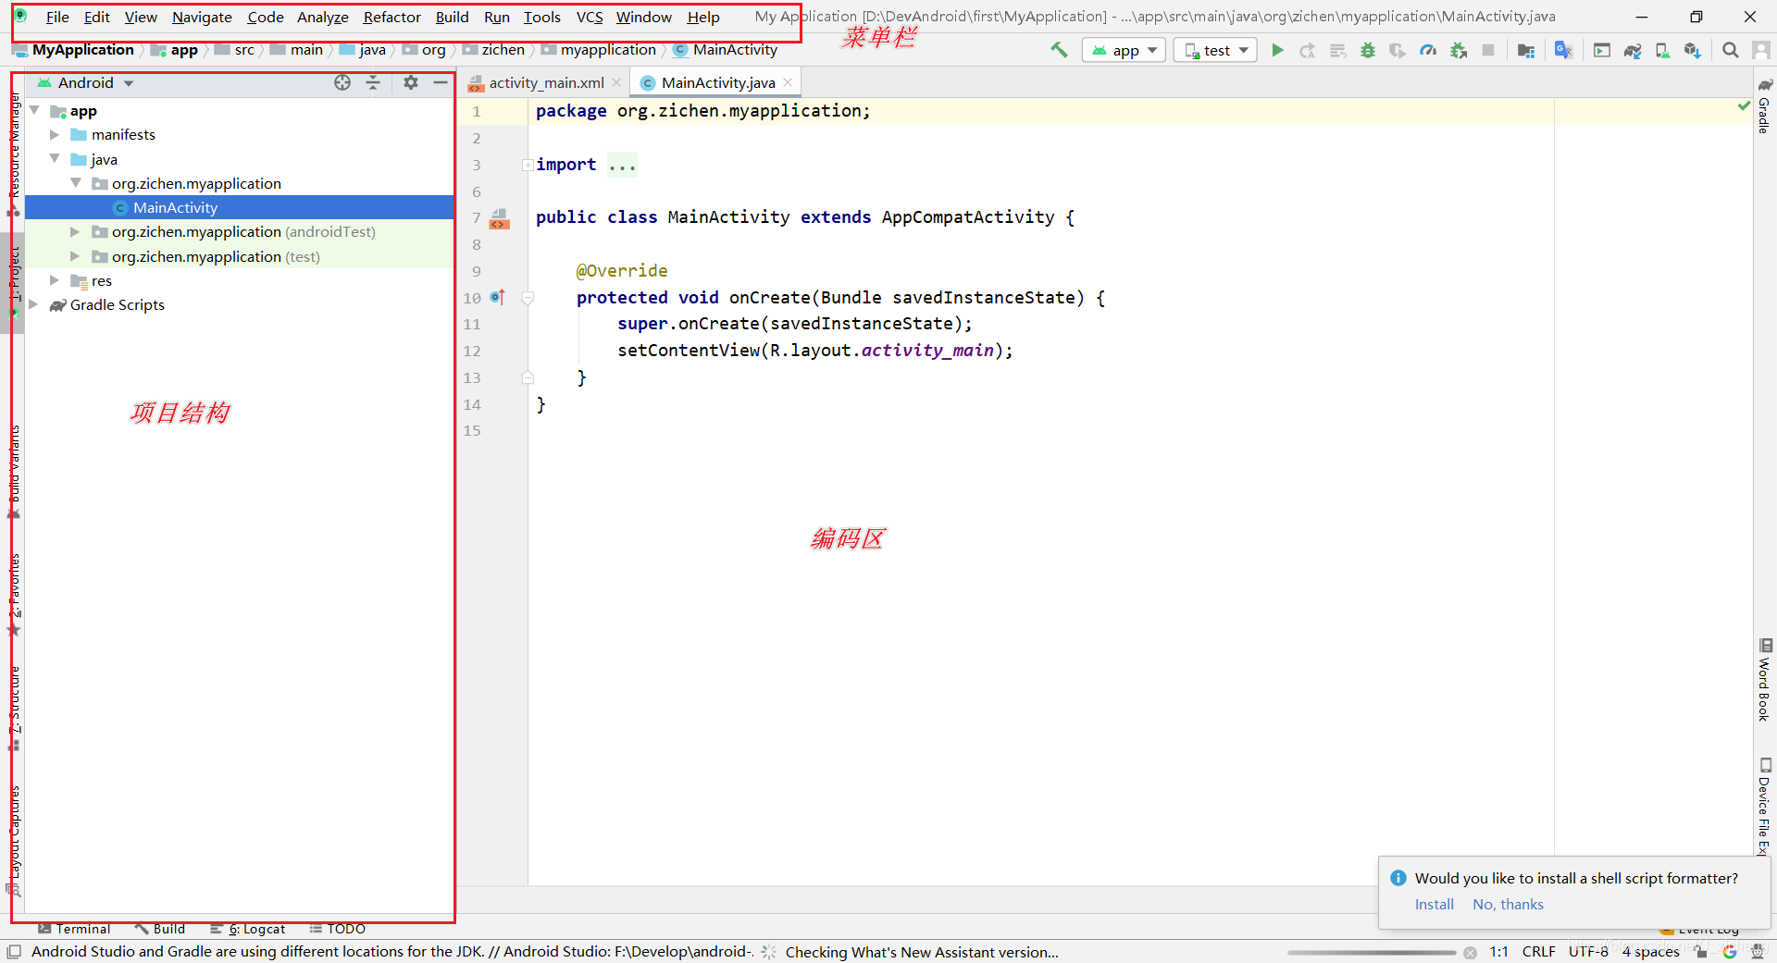Toggle the Gradle tool window on right edge
The image size is (1777, 963).
click(1765, 106)
